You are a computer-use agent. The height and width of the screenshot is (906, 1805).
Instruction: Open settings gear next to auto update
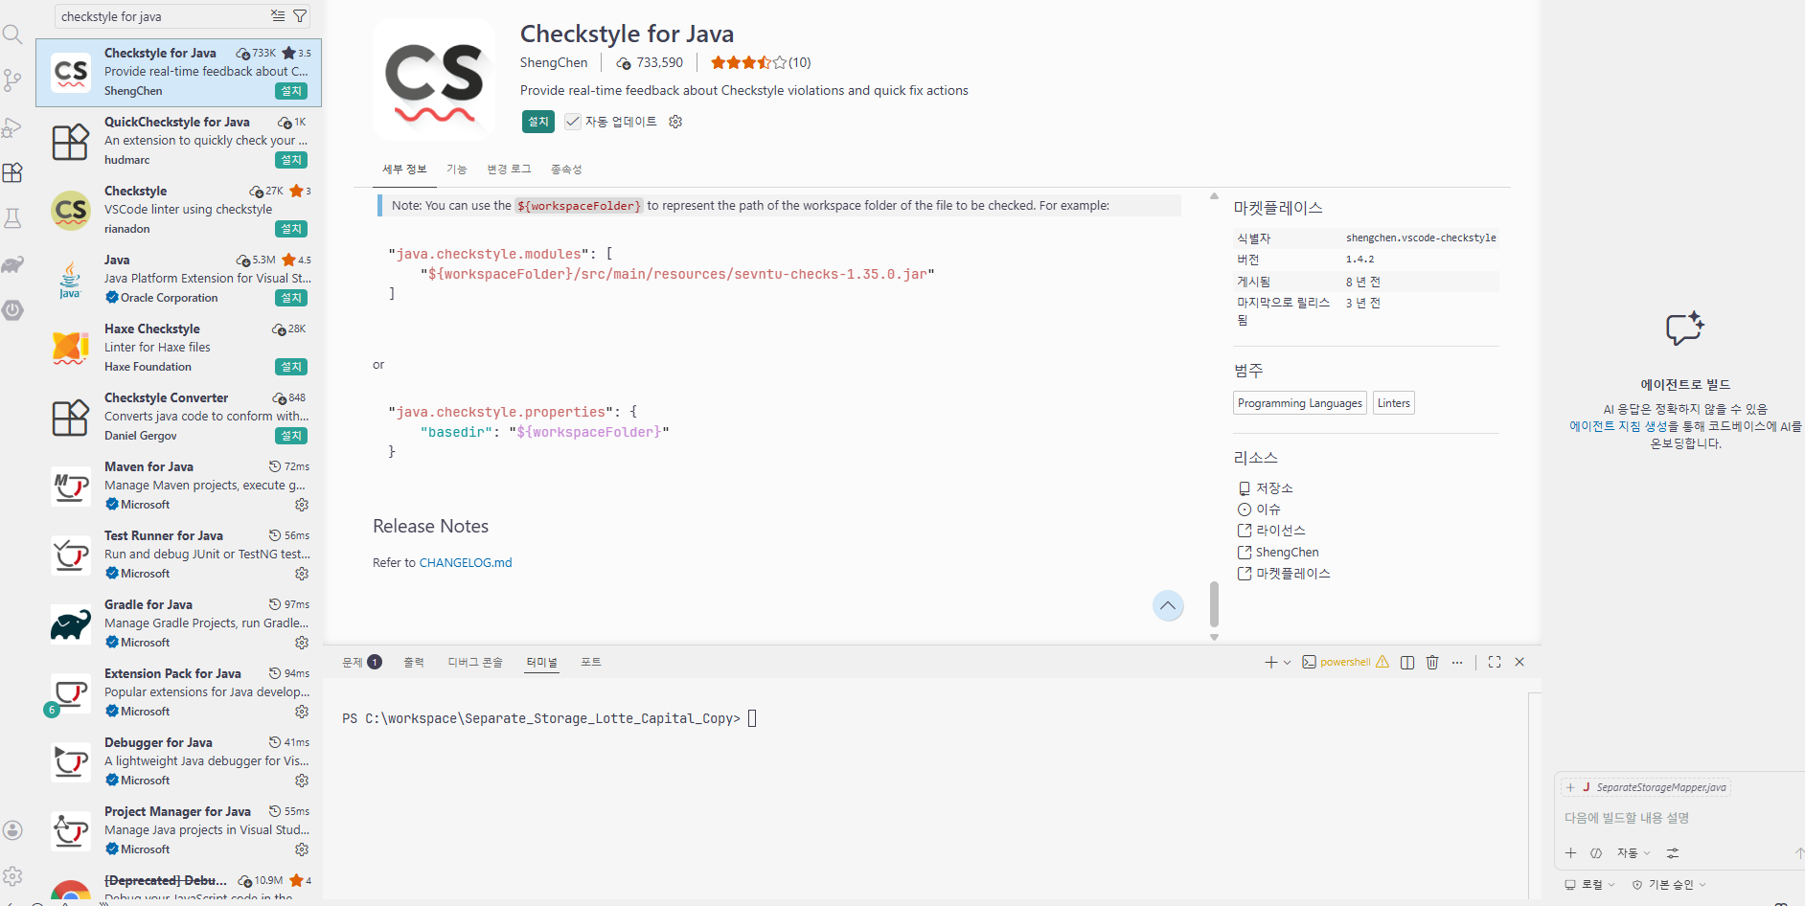click(x=675, y=122)
